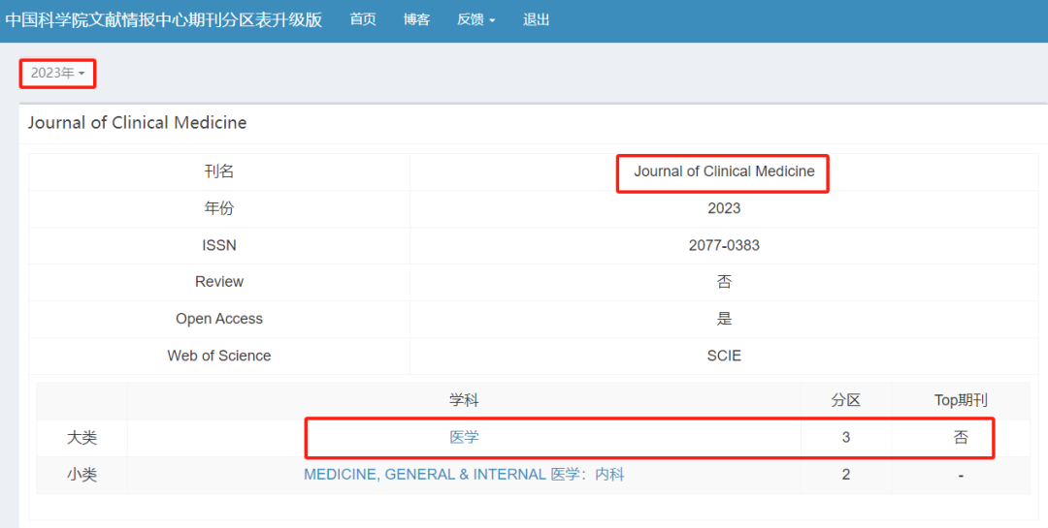
Task: Click the 年份 row label
Action: click(x=219, y=209)
